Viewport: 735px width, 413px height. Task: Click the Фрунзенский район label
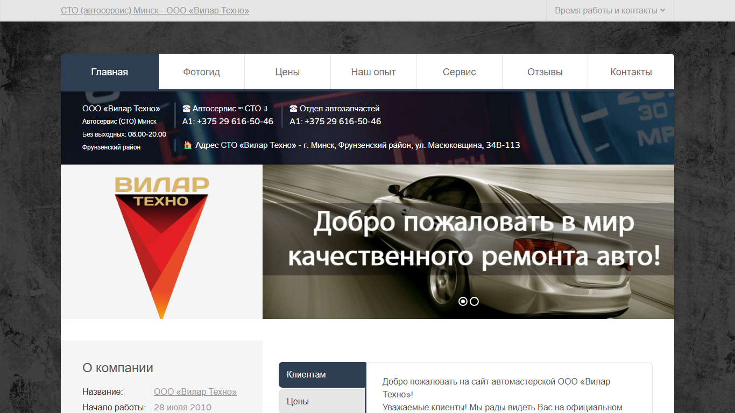111,147
